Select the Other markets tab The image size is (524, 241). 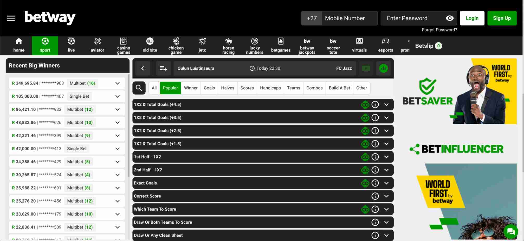[x=361, y=88]
